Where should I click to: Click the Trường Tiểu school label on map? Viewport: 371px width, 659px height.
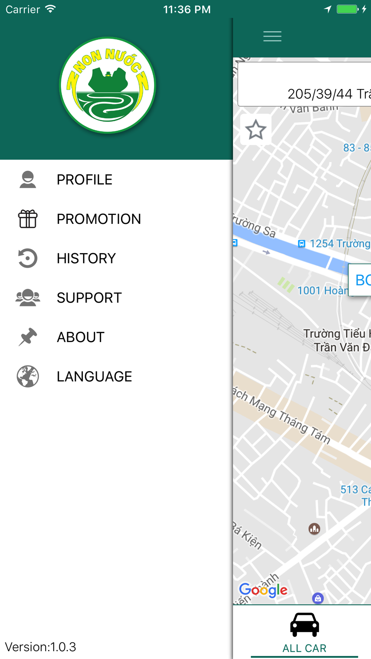(x=337, y=340)
